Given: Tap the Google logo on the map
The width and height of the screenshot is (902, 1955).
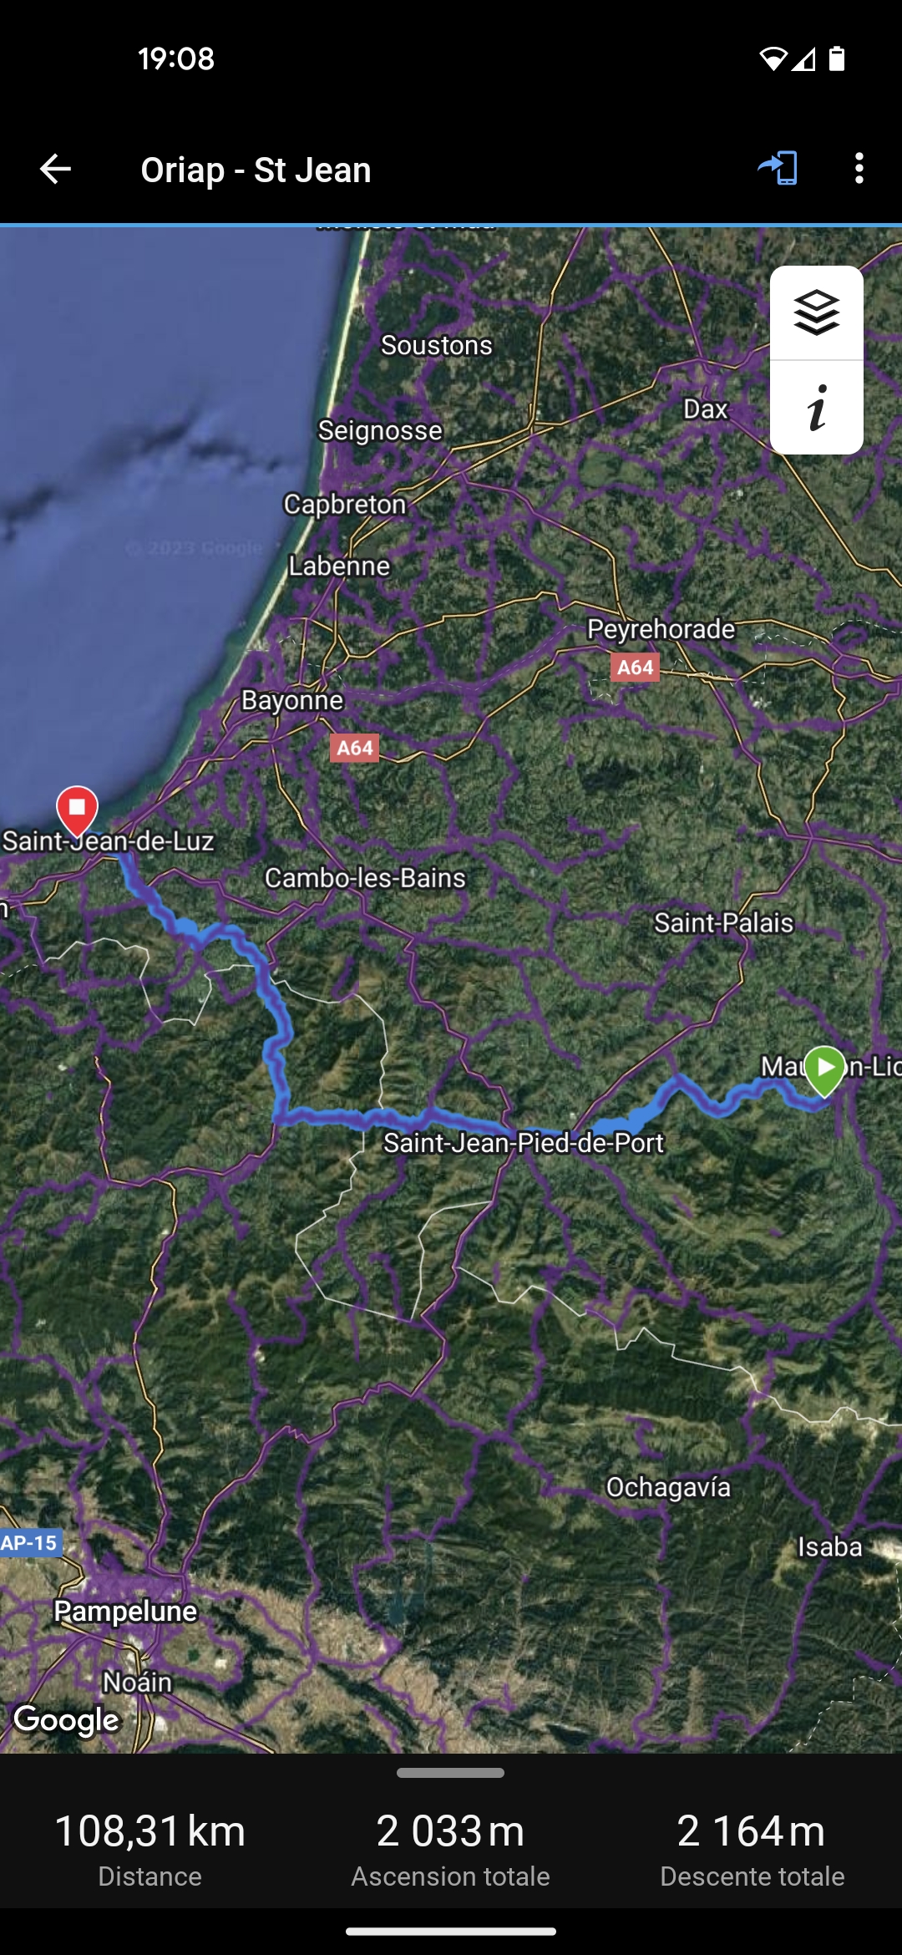Looking at the screenshot, I should [x=67, y=1719].
